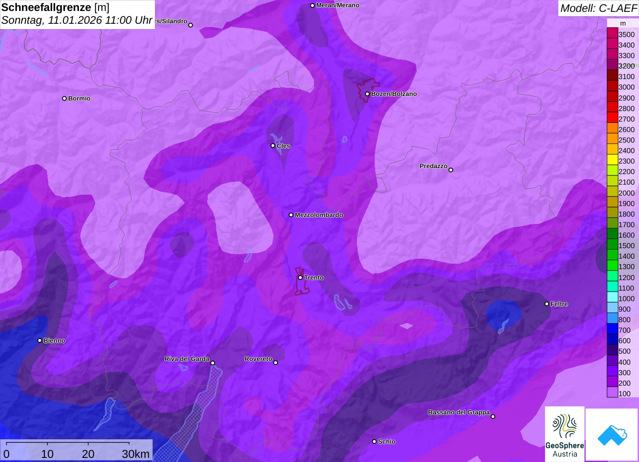This screenshot has height=462, width=639.
Task: Select the Cles location marker
Action: [273, 146]
